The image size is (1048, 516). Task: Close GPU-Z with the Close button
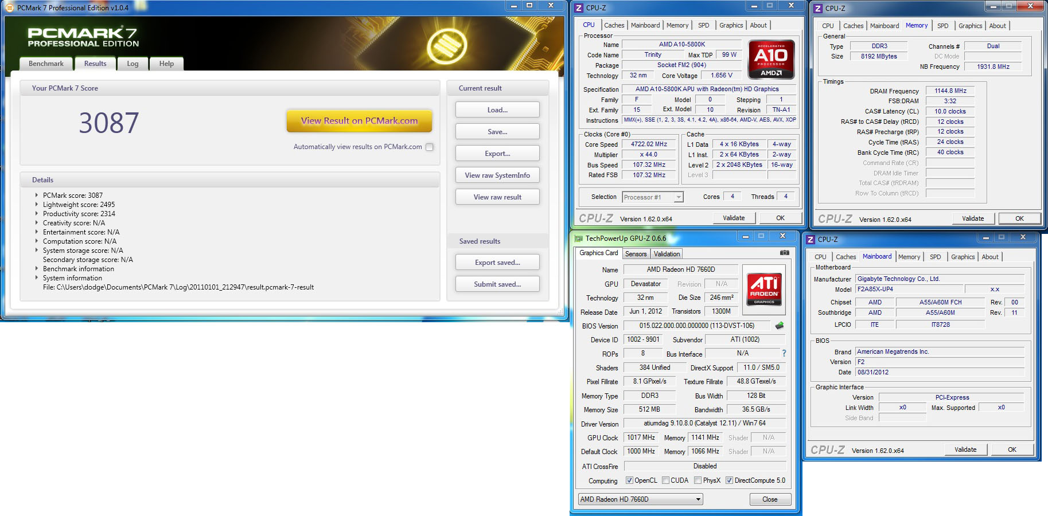[770, 499]
